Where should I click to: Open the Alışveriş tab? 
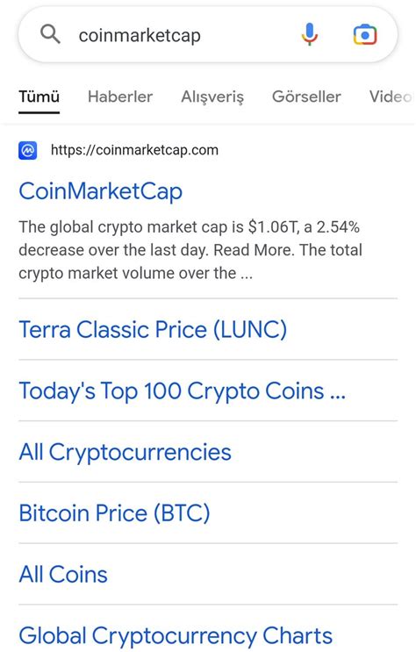[x=212, y=97]
